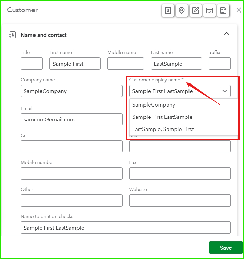Click the Name to print on checks field

[x=126, y=228]
